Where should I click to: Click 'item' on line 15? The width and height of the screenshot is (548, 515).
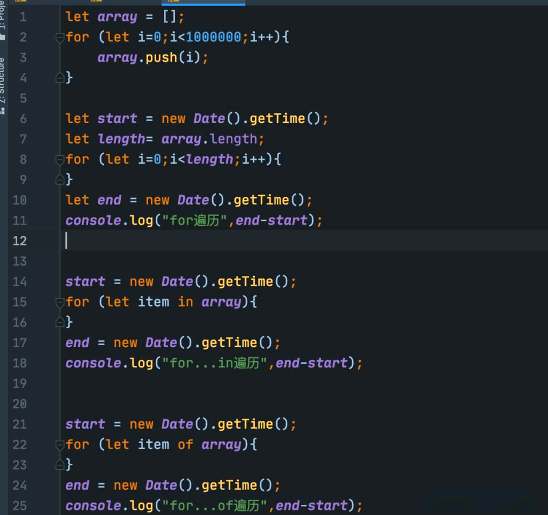pyautogui.click(x=153, y=302)
